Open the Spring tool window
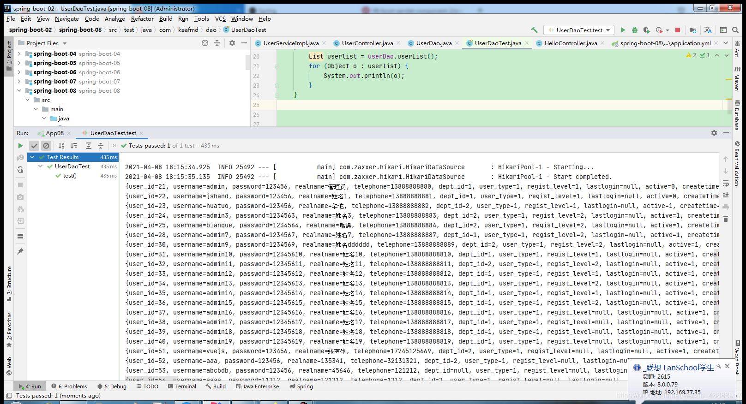 click(x=301, y=386)
